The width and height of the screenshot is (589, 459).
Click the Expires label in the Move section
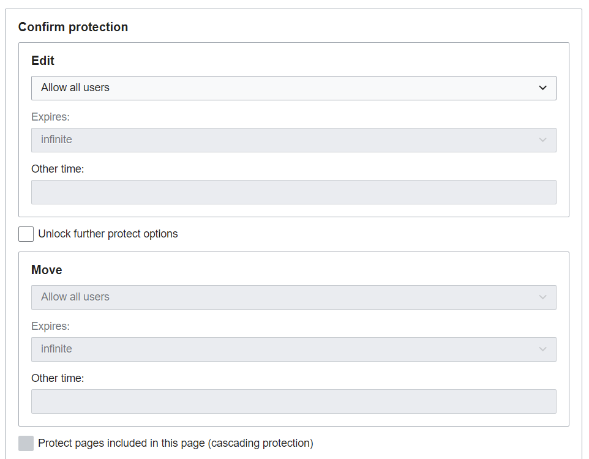50,326
